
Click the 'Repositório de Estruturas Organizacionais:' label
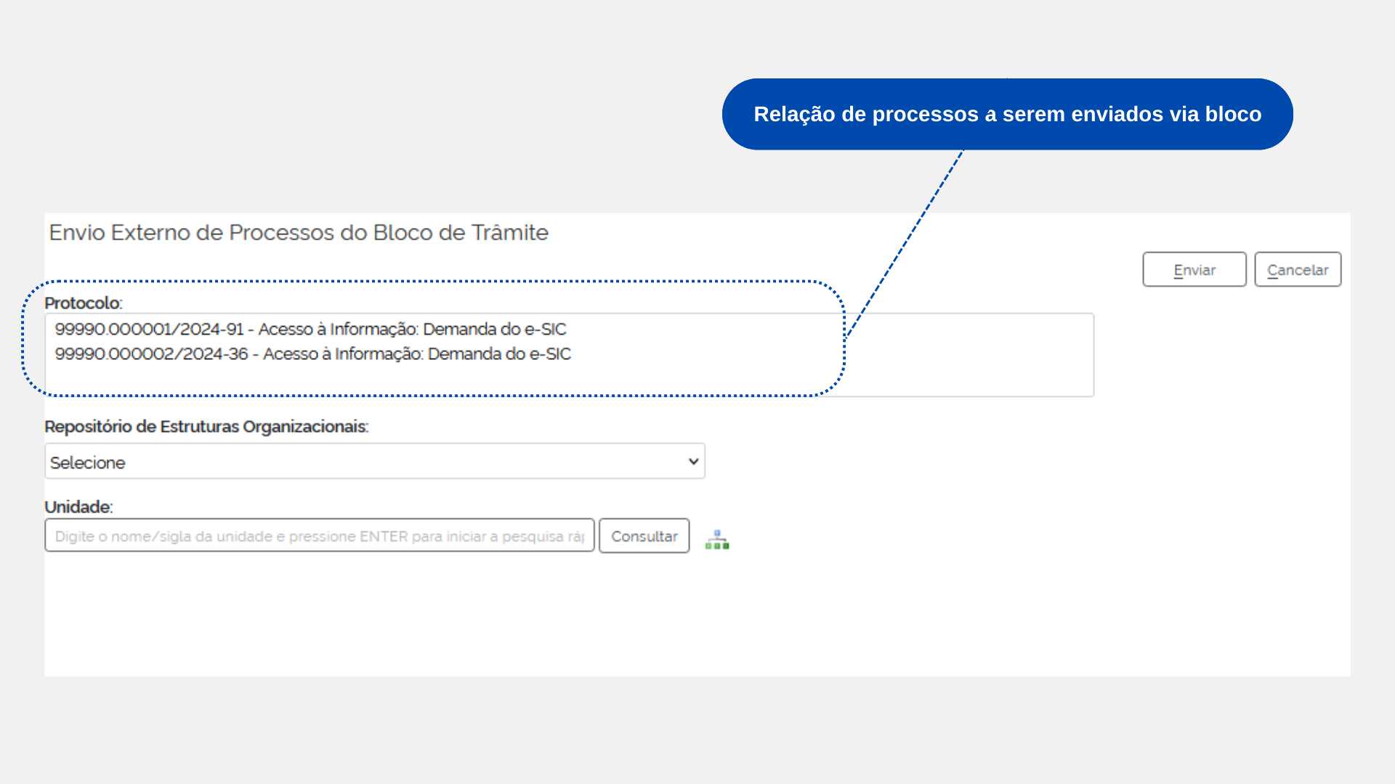pyautogui.click(x=206, y=427)
